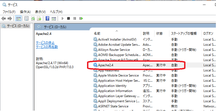
Task: Open the 表示(V) menu
Action: click(x=40, y=12)
